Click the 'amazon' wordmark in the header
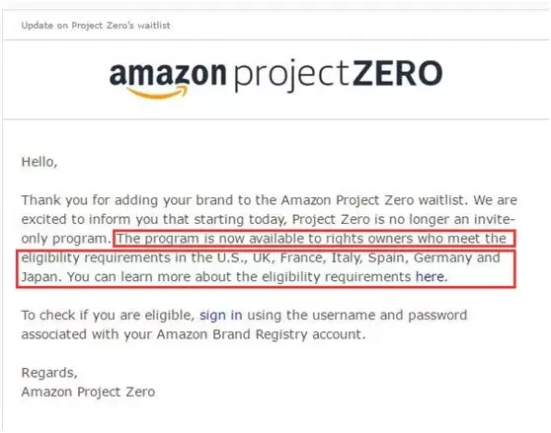 [x=167, y=73]
